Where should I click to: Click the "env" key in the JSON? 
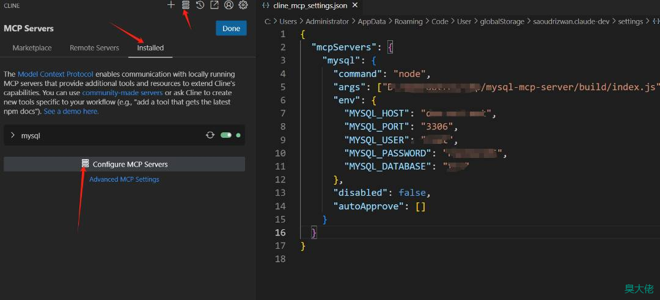[347, 101]
